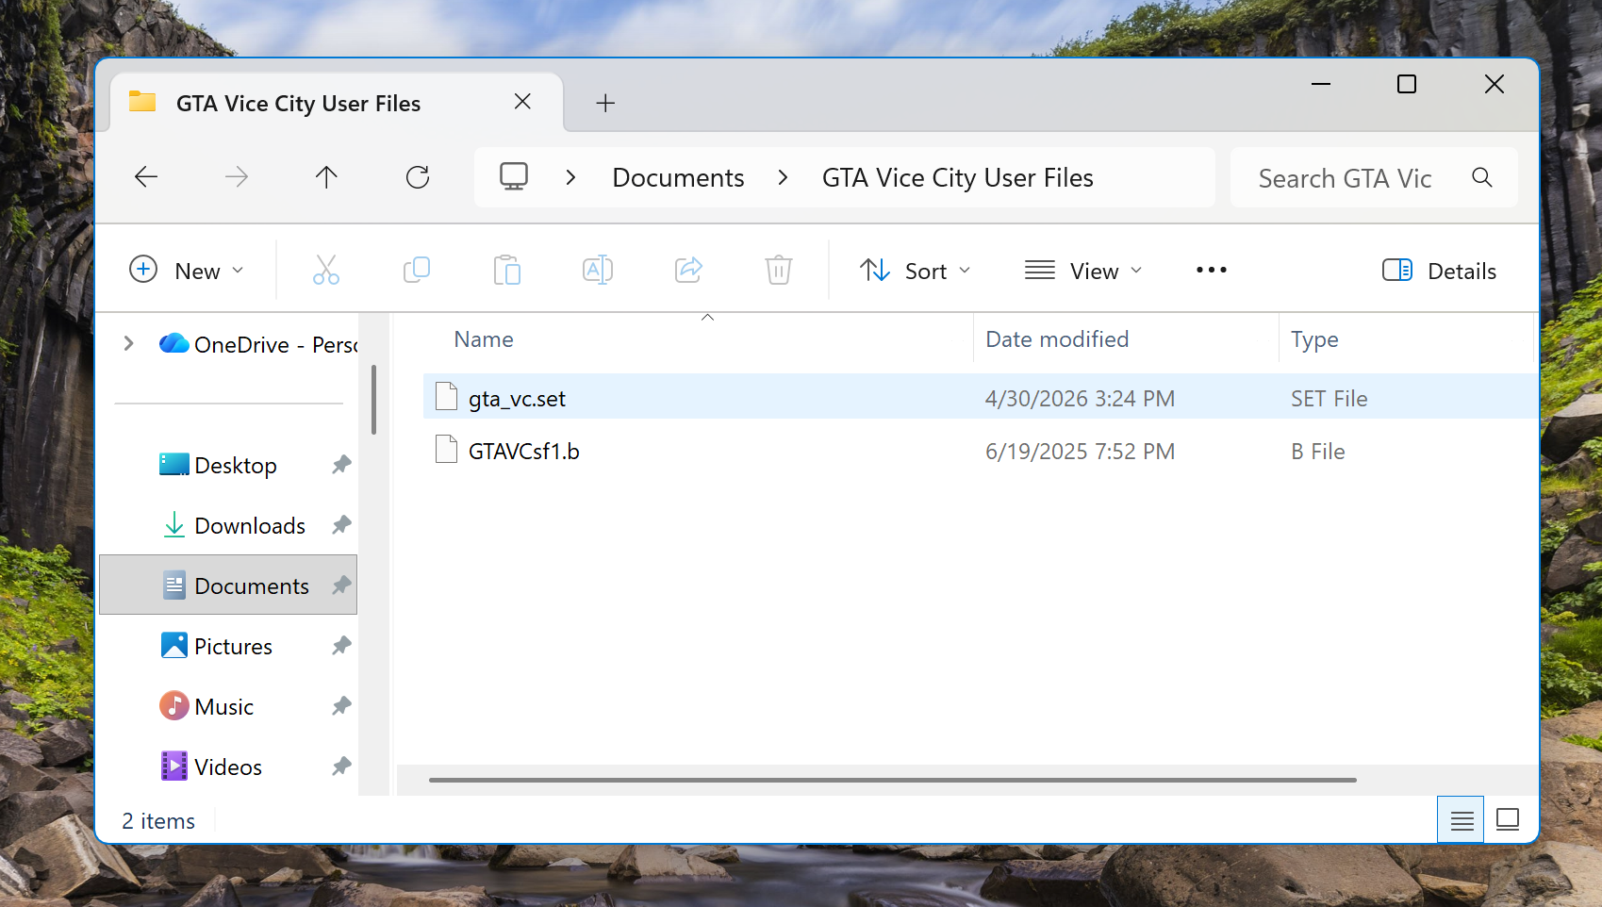The height and width of the screenshot is (907, 1602).
Task: Click the Paste clipboard icon
Action: (x=507, y=271)
